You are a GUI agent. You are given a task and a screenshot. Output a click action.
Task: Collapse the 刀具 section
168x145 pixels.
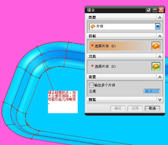point(160,57)
